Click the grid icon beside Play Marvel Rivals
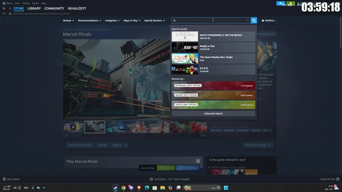 click(x=198, y=161)
